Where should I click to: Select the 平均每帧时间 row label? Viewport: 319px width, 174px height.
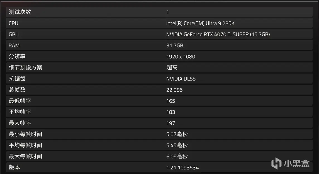coord(25,145)
